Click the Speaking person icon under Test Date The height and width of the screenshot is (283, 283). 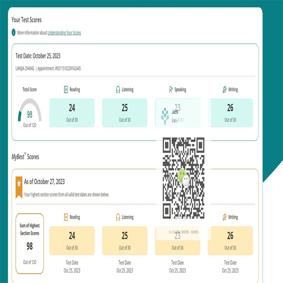(x=171, y=90)
